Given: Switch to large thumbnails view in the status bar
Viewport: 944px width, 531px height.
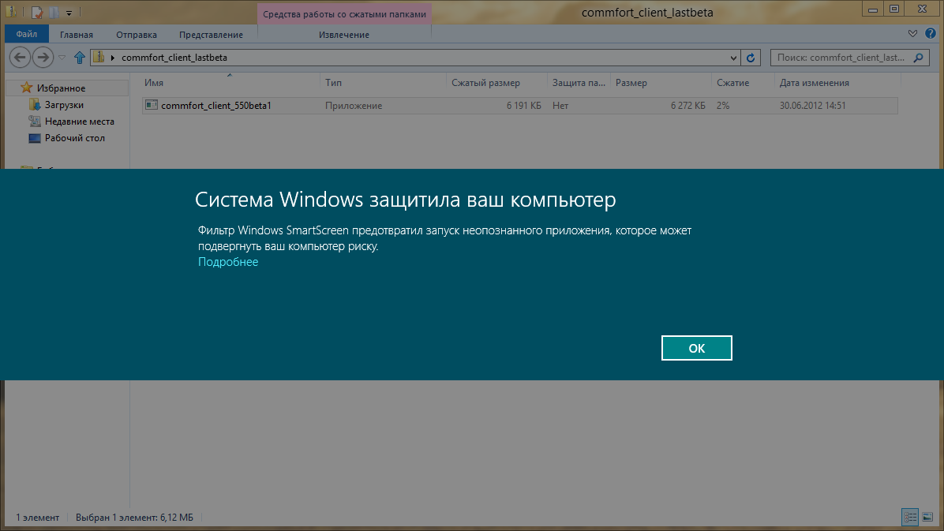Looking at the screenshot, I should pyautogui.click(x=927, y=517).
